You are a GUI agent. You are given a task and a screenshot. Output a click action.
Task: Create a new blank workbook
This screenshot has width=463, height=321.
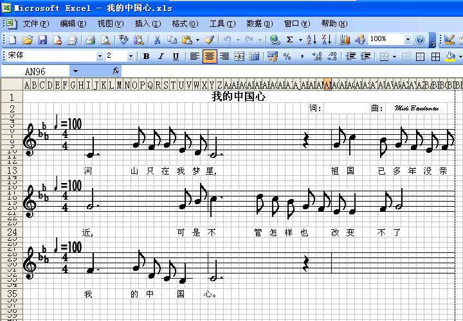point(13,40)
